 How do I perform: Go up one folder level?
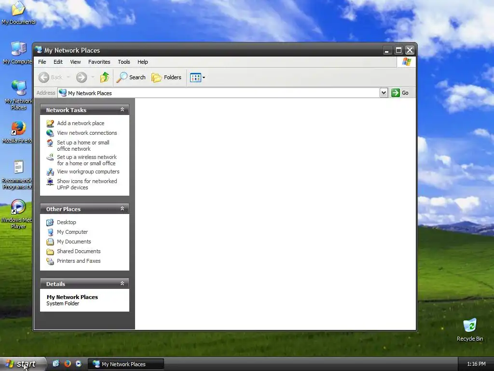pyautogui.click(x=105, y=77)
